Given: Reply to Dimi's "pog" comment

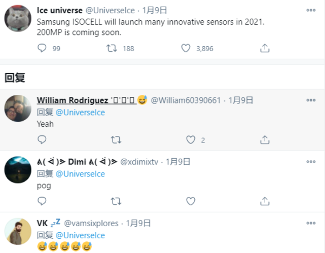Looking at the screenshot, I should (x=42, y=201).
